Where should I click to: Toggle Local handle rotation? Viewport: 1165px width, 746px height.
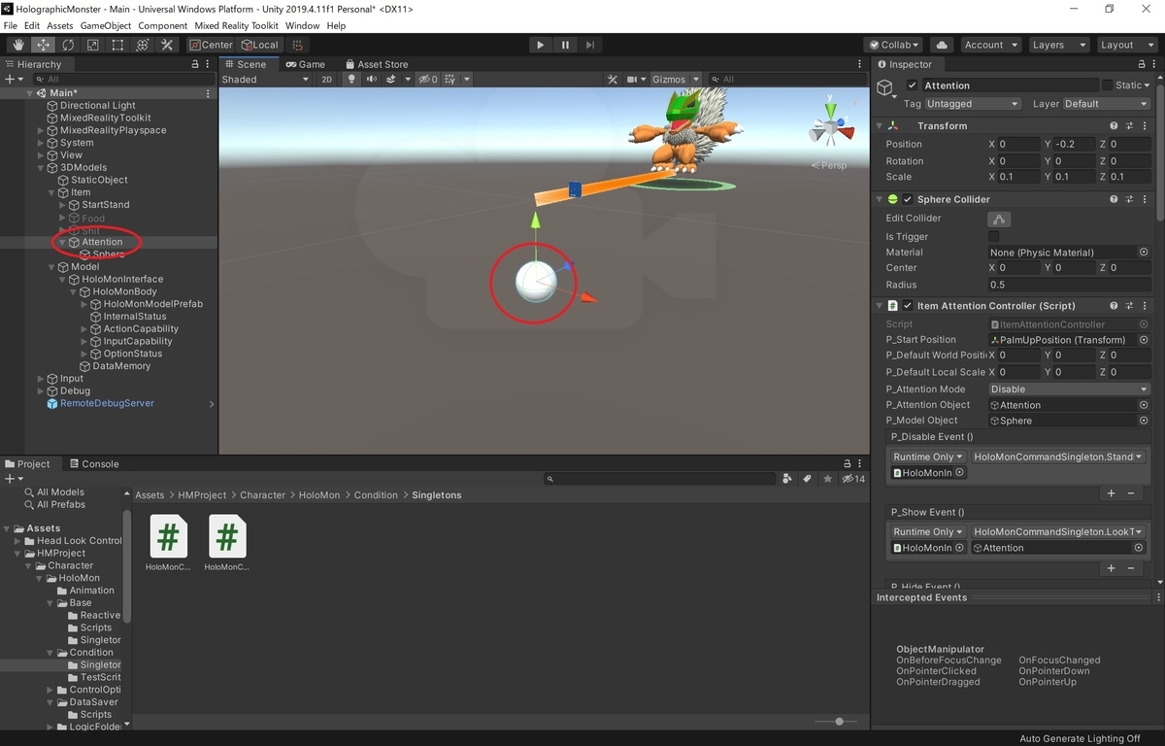tap(258, 45)
